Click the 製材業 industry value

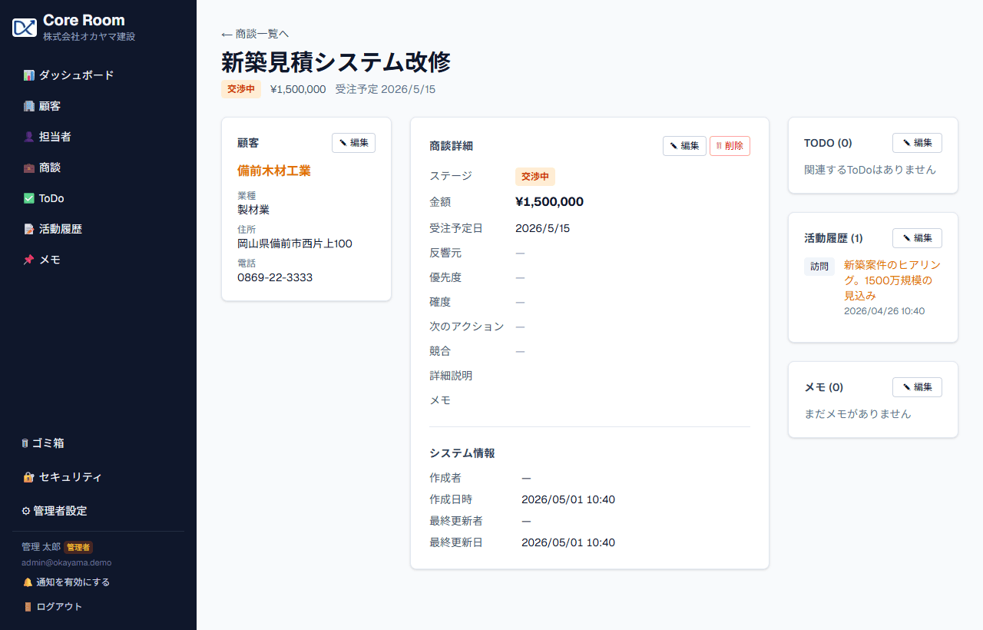[253, 210]
